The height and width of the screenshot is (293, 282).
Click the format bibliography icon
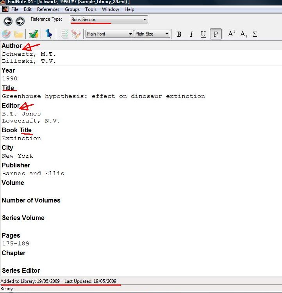(76, 34)
